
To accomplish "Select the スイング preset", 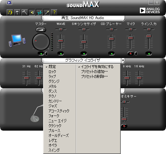I will pyautogui.click(x=60, y=150).
